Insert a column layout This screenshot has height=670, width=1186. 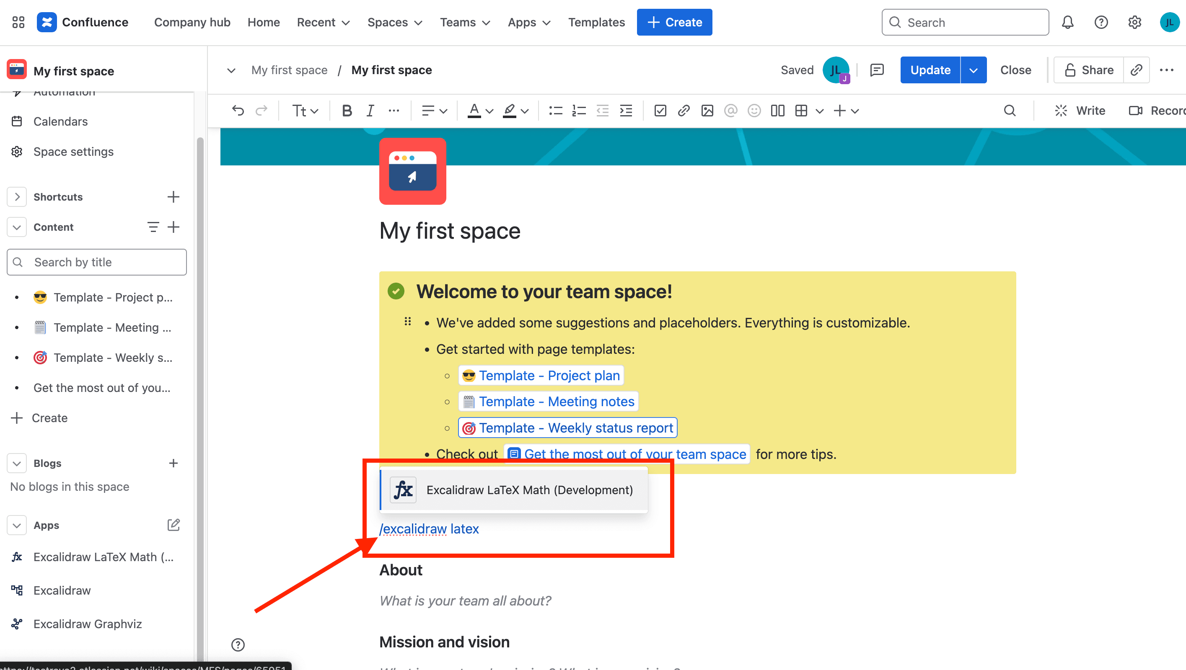[x=778, y=111]
